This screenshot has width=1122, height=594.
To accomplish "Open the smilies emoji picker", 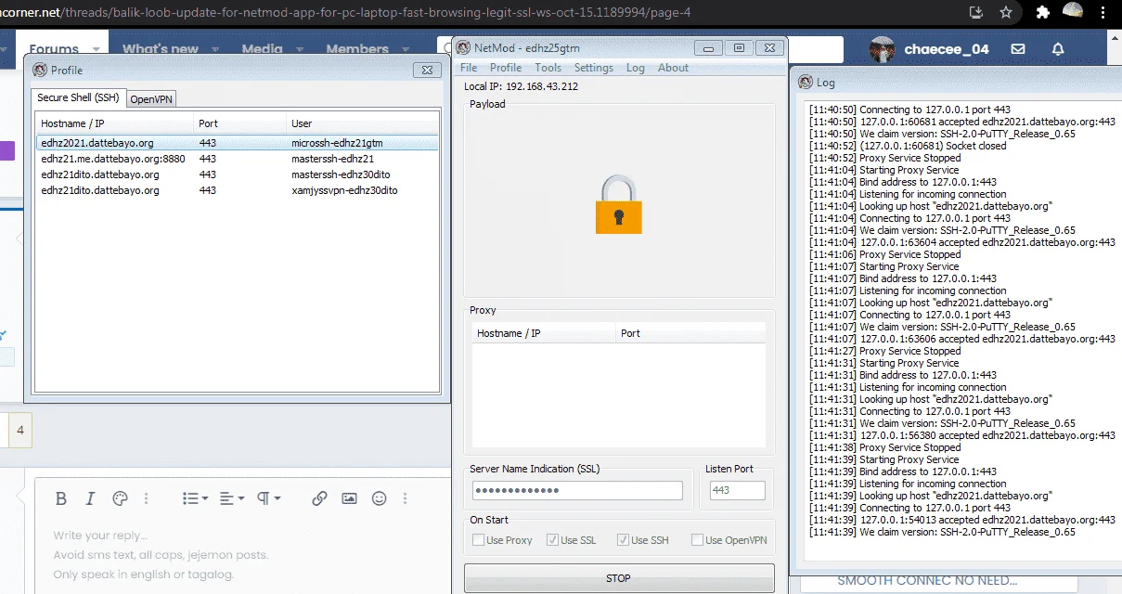I will (x=379, y=498).
